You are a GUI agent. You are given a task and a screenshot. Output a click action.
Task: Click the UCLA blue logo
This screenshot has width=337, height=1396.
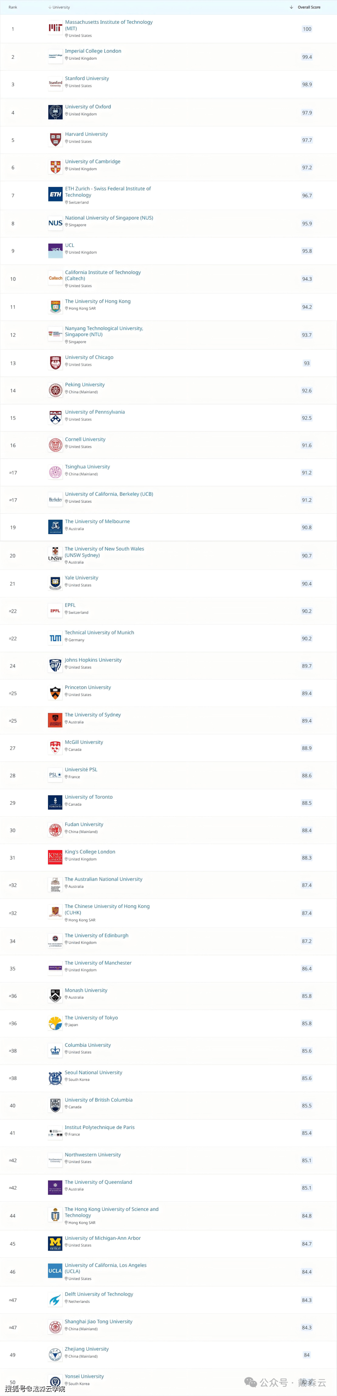[x=55, y=1271]
